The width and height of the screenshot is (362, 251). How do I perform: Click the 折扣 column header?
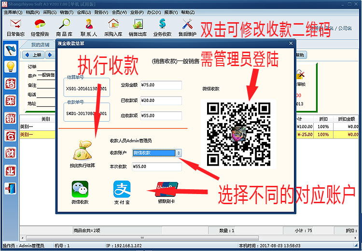pos(323,119)
